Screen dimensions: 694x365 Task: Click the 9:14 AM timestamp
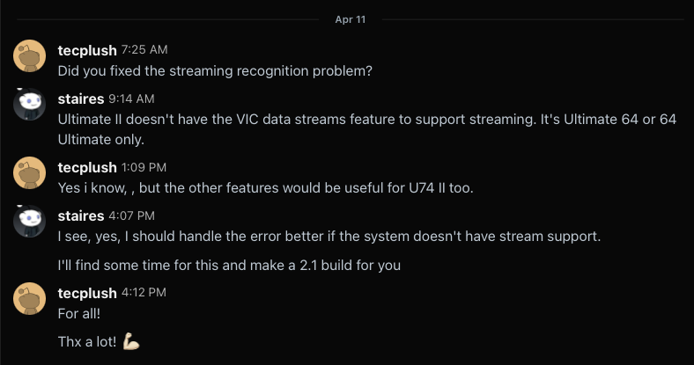[x=131, y=98]
